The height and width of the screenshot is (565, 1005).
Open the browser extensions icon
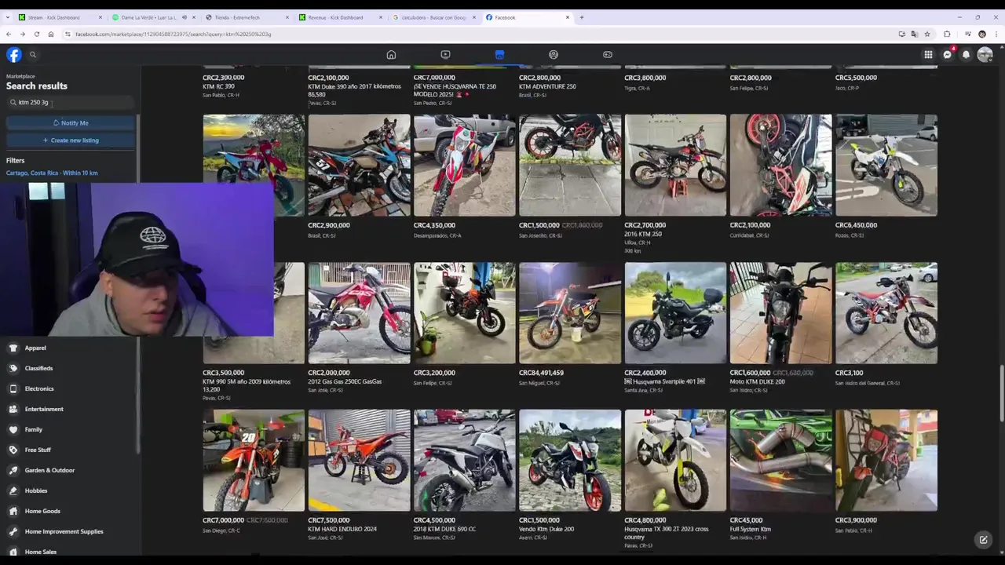947,34
